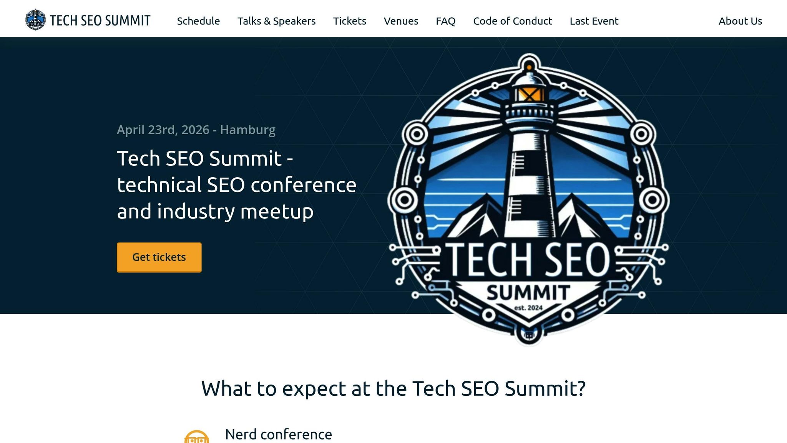Open the About Us page
This screenshot has width=787, height=443.
740,21
